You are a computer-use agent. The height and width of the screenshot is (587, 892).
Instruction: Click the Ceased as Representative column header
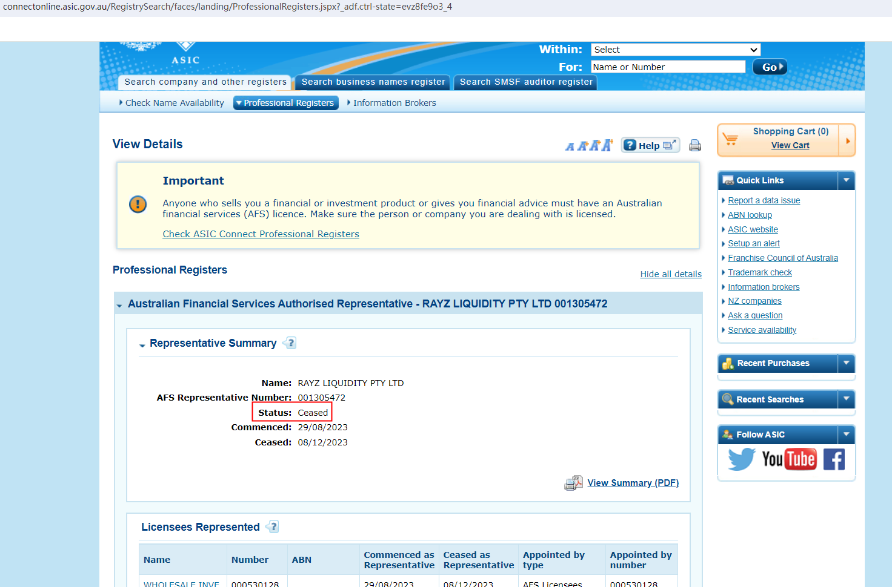pos(479,560)
